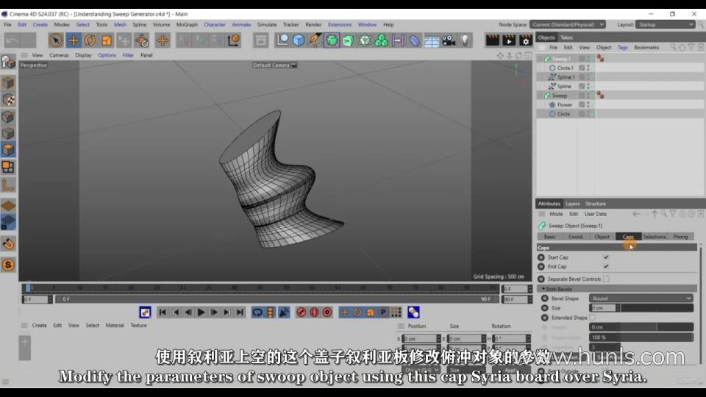Click the Light object icon
706x397 pixels.
(465, 40)
